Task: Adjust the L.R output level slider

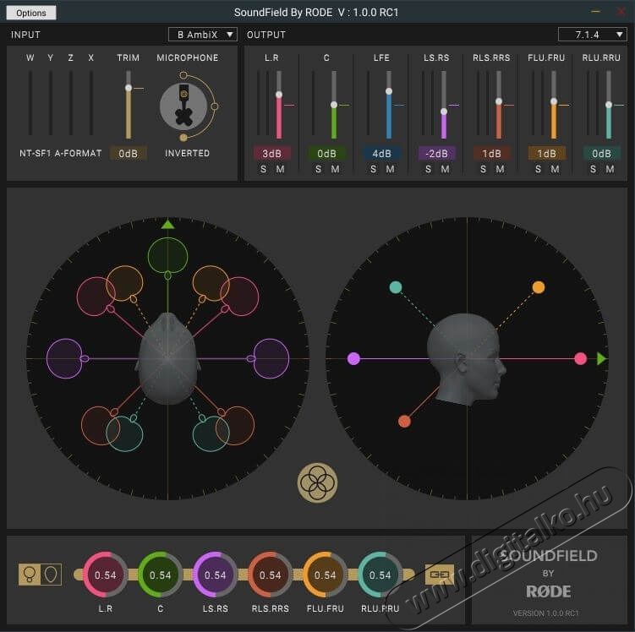Action: tap(279, 95)
